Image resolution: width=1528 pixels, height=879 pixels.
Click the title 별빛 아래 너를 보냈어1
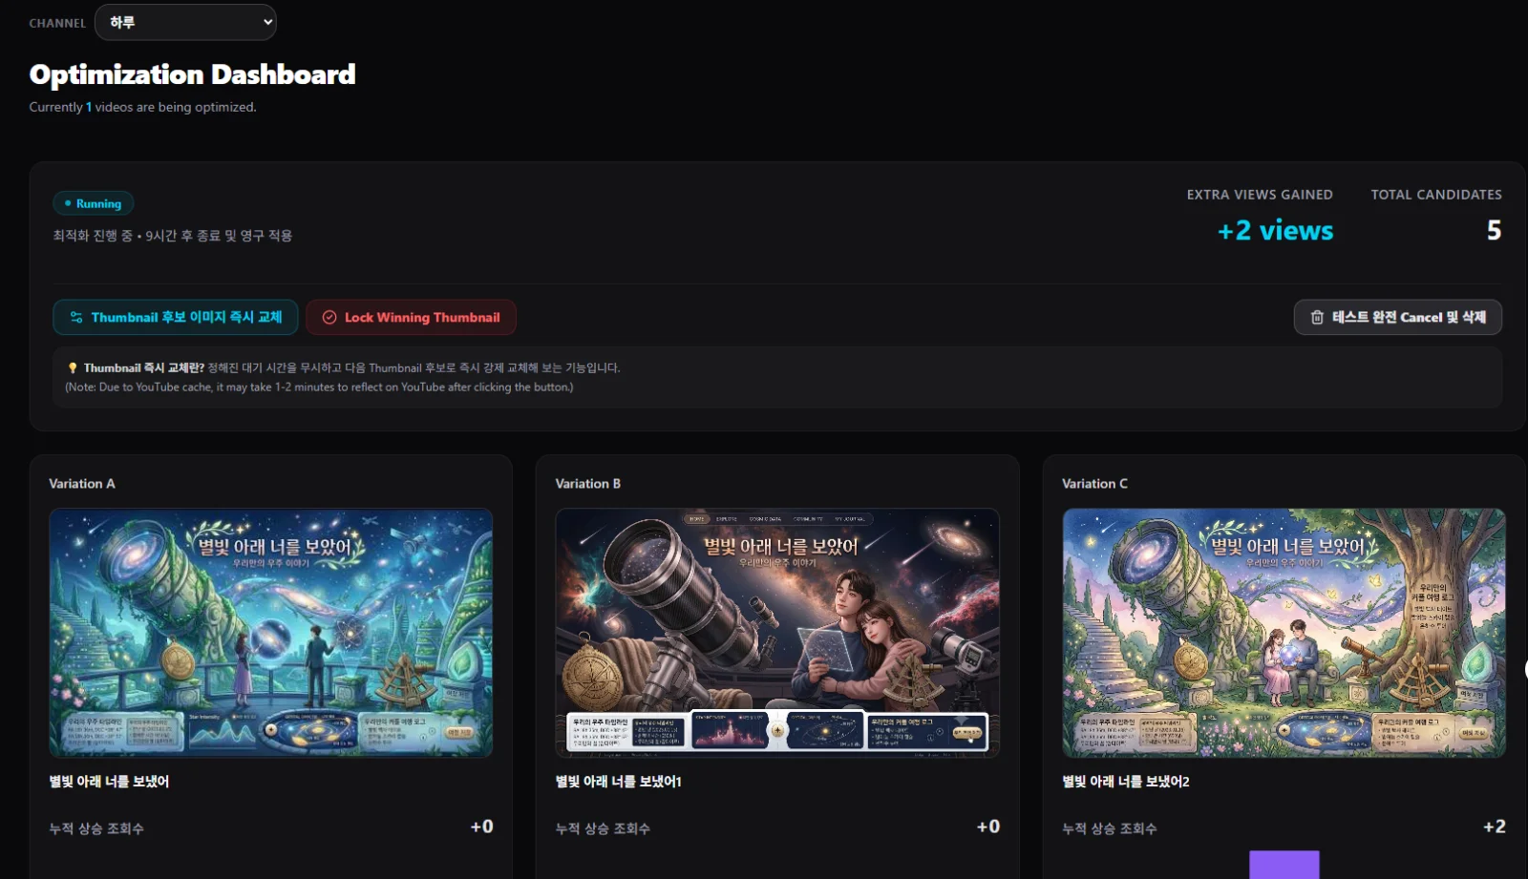(x=619, y=782)
